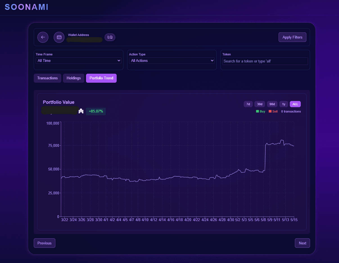Select the 7d range toggle
The image size is (339, 263).
tap(248, 104)
